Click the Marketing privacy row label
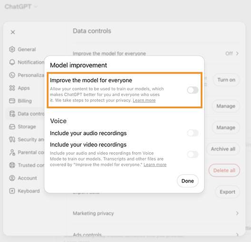 (x=93, y=213)
